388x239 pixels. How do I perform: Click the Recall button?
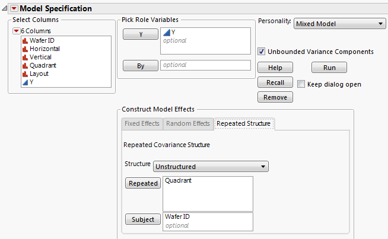(275, 82)
